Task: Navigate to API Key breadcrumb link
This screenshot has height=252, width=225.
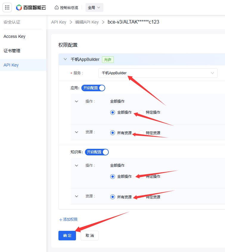Action: pyautogui.click(x=59, y=22)
